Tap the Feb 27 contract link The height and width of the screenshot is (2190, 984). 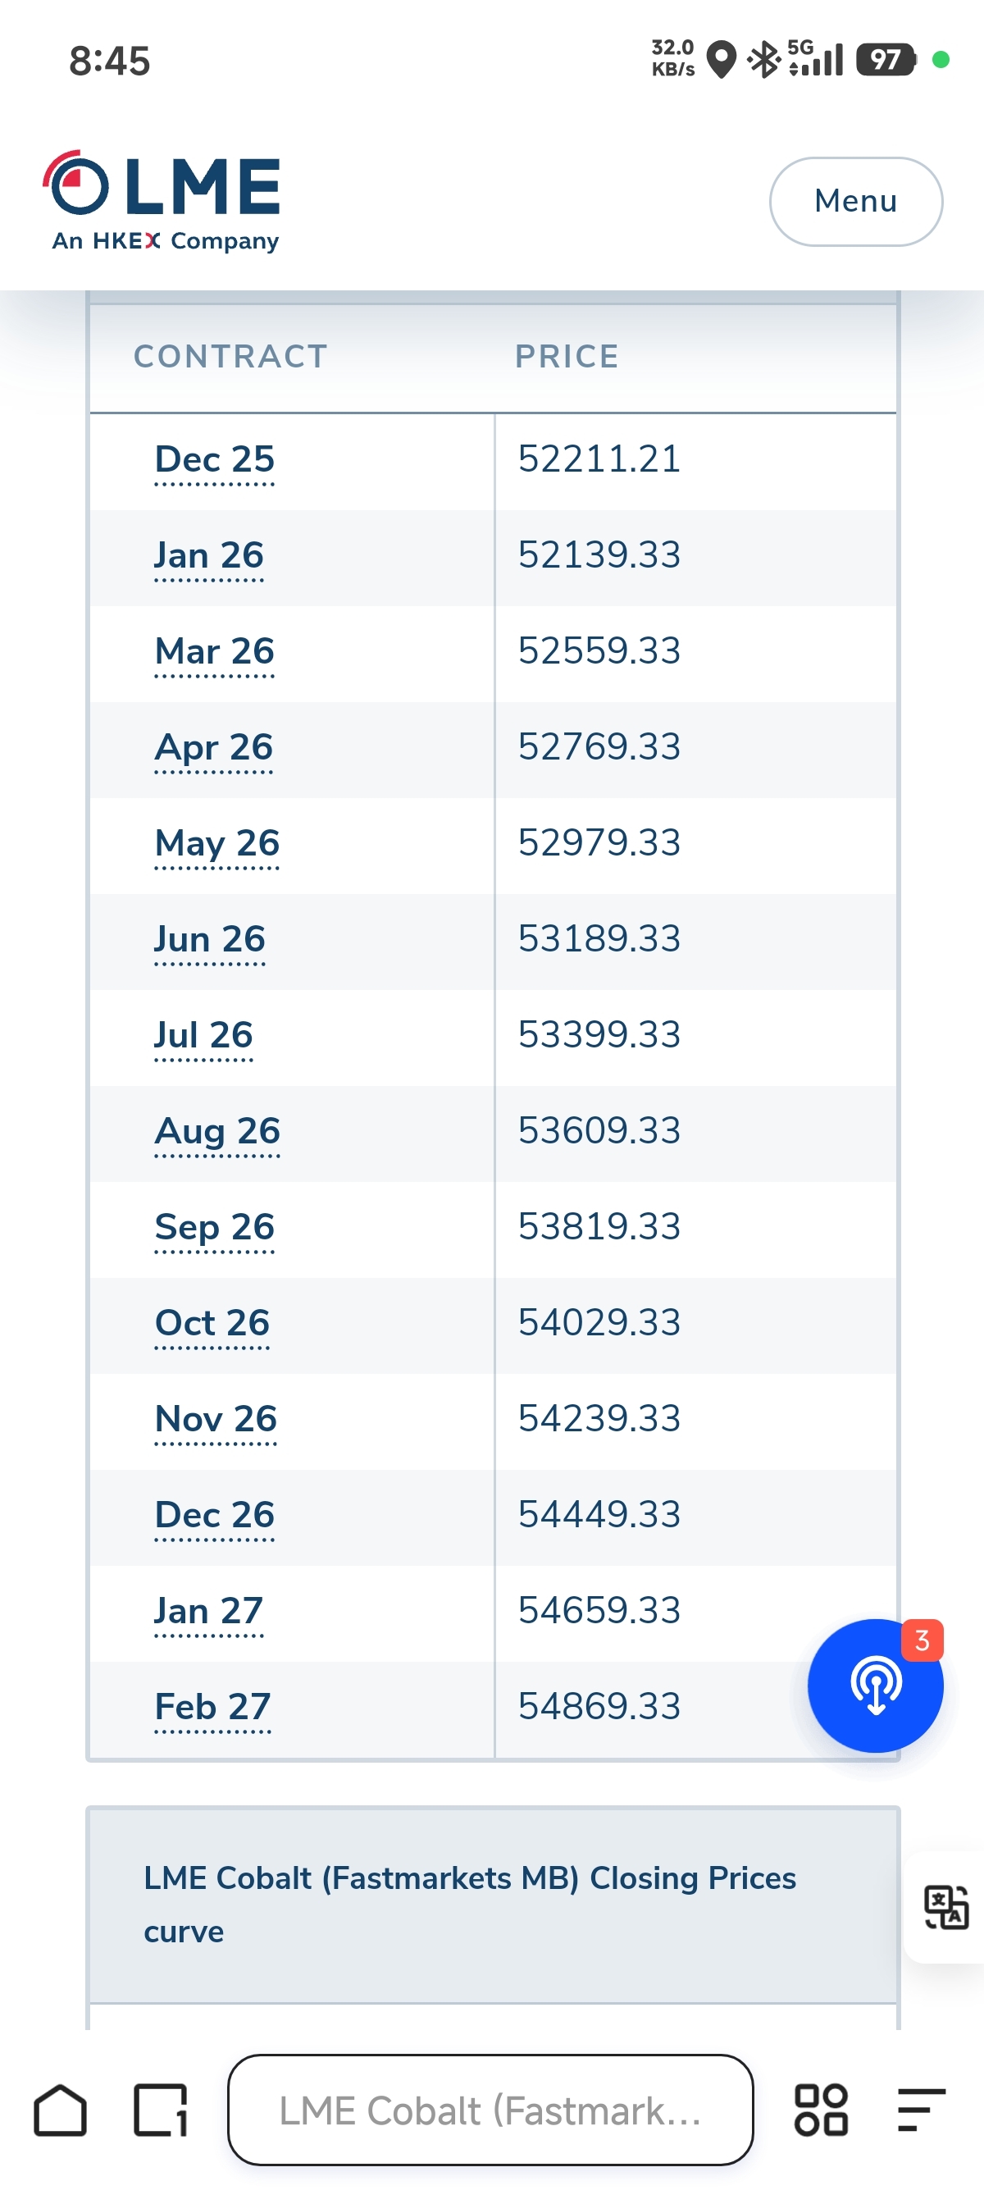click(212, 1707)
